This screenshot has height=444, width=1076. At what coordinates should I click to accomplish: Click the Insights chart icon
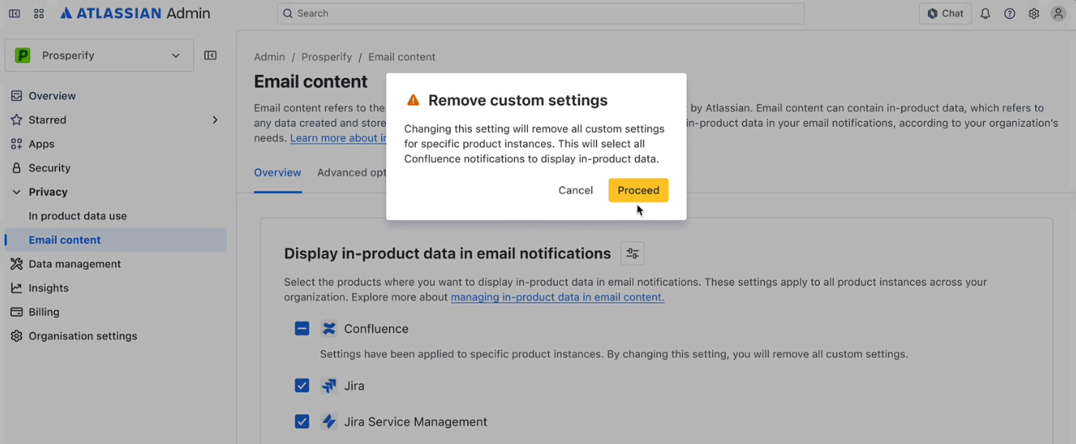17,288
